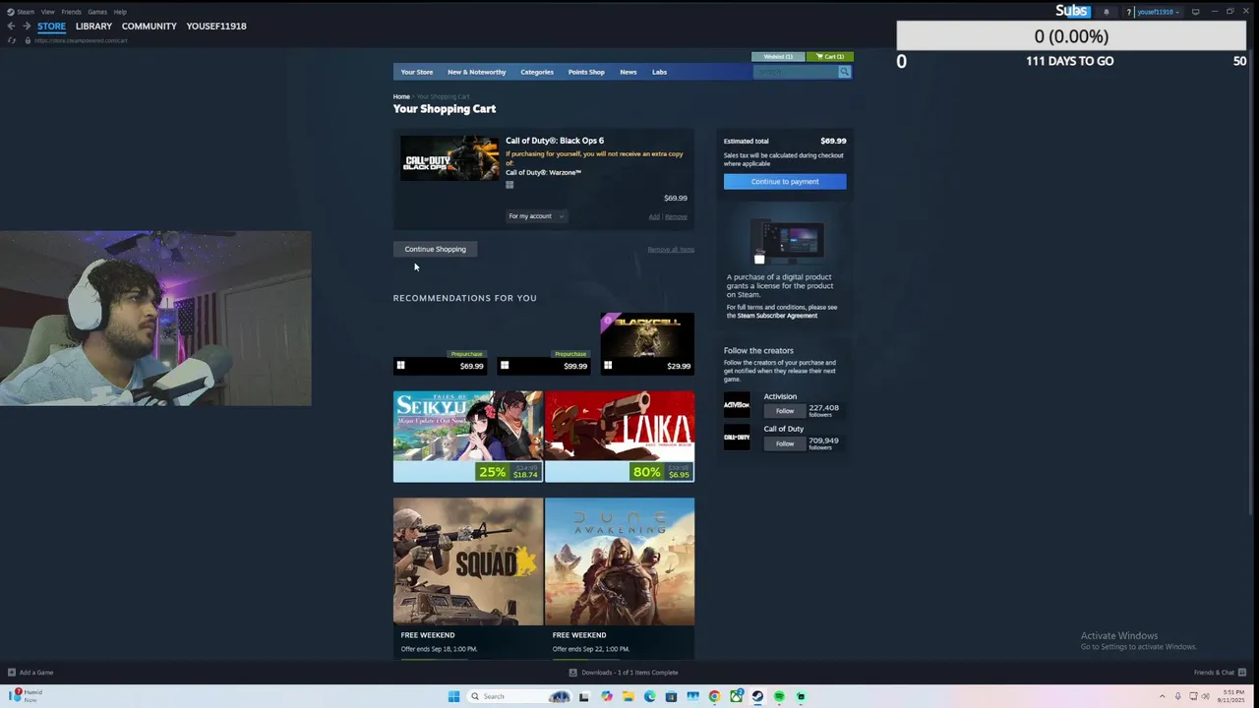1259x708 pixels.
Task: Click the Steam icon in the taskbar
Action: (757, 696)
